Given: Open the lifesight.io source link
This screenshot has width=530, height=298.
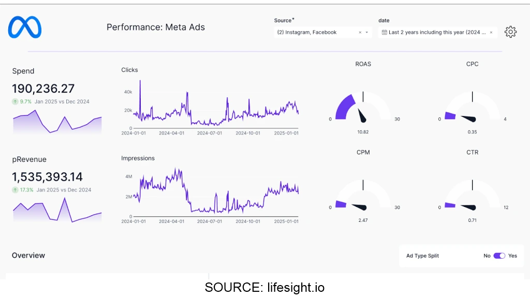Looking at the screenshot, I should point(295,287).
